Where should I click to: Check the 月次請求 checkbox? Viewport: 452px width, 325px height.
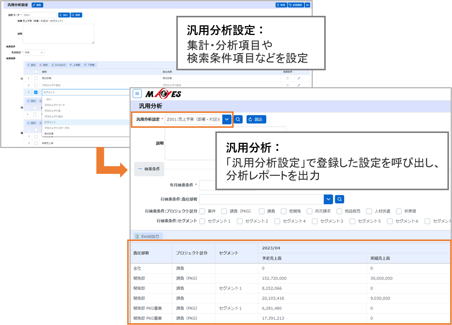click(x=310, y=211)
